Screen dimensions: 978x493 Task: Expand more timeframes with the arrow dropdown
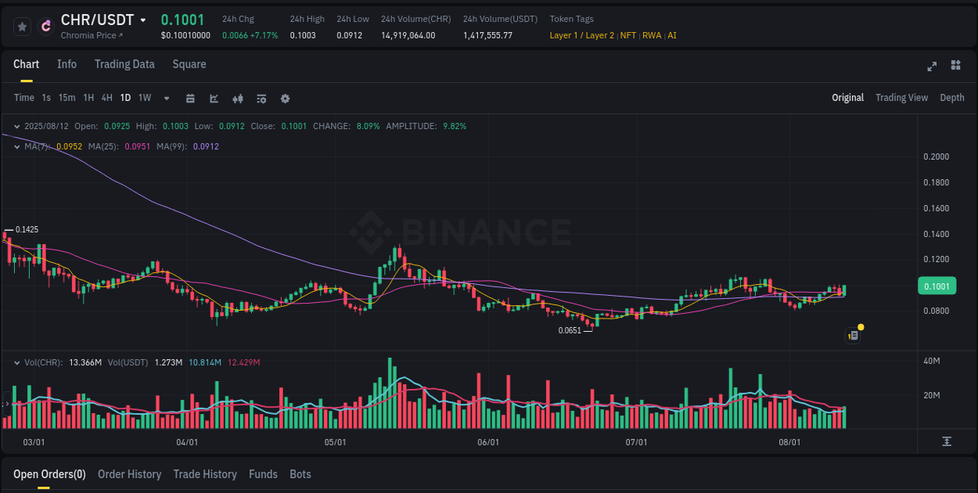click(166, 99)
